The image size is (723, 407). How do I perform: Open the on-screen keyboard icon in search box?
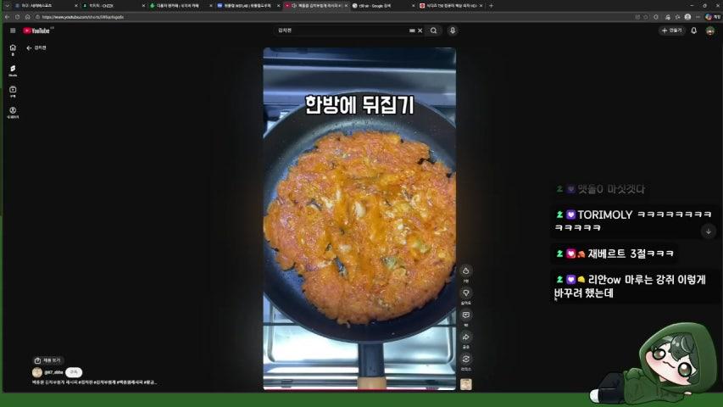pyautogui.click(x=412, y=31)
